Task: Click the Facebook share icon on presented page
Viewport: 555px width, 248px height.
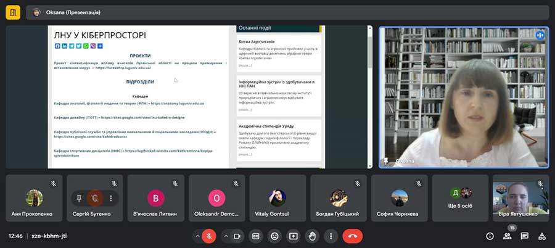Action: click(58, 46)
